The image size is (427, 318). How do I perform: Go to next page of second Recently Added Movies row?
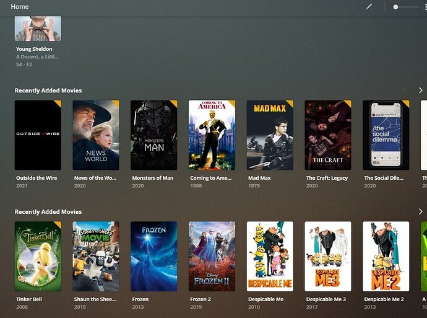(420, 211)
